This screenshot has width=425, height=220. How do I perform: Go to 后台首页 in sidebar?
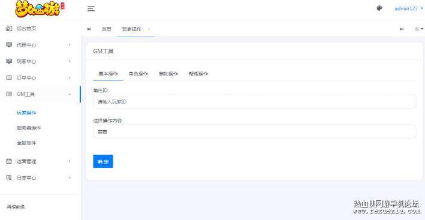tap(26, 28)
